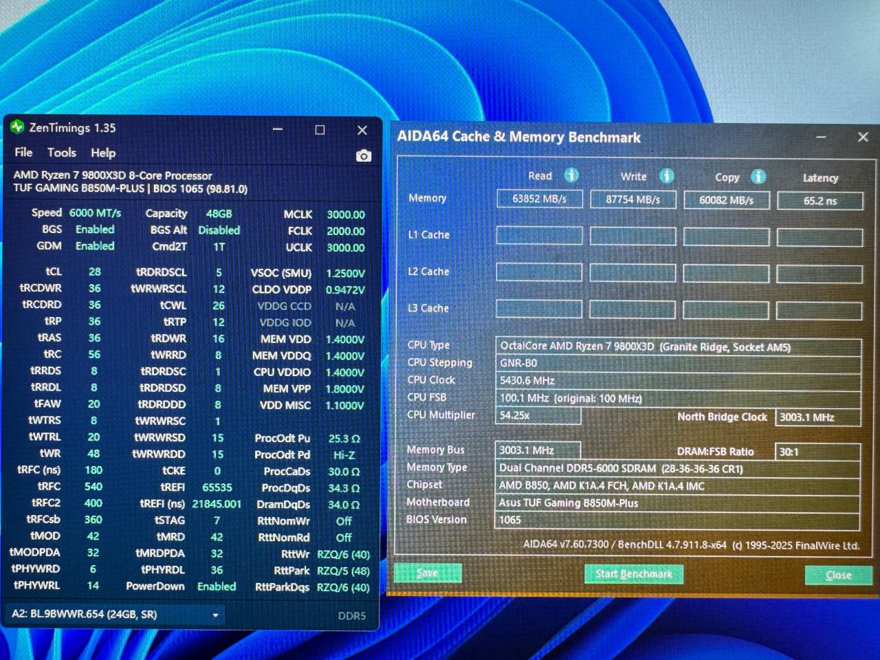The image size is (880, 660).
Task: Minimize the AIDA64 benchmark window
Action: coord(821,137)
